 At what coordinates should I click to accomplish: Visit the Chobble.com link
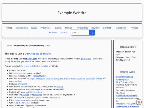31,59
